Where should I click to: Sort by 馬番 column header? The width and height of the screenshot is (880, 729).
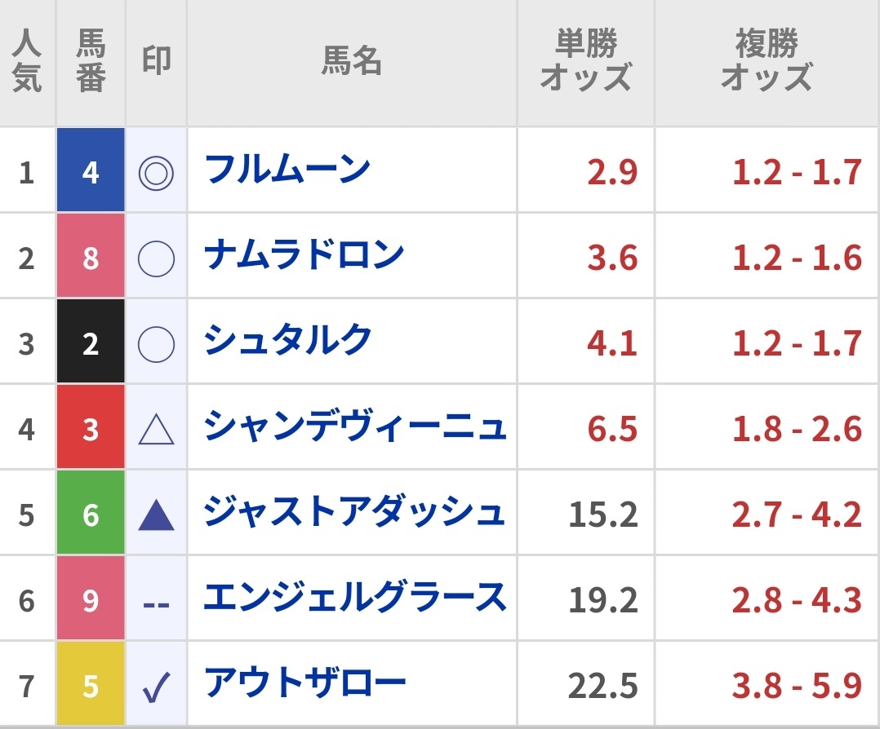click(91, 60)
